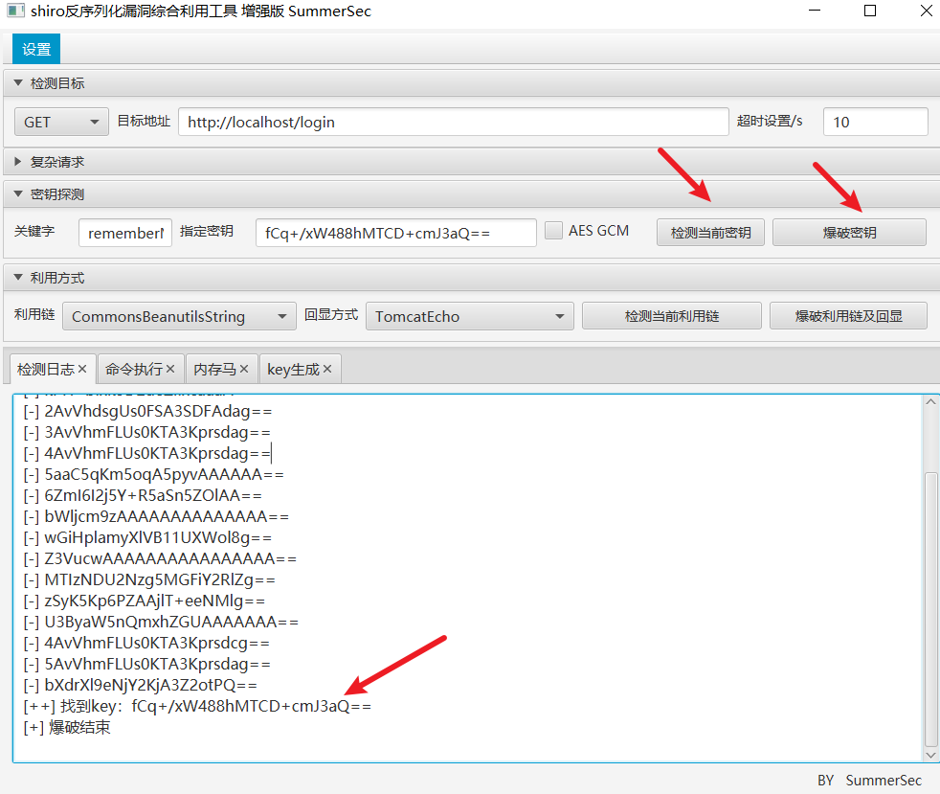This screenshot has width=940, height=794.
Task: Minimize the shiro tool window
Action: 814,11
